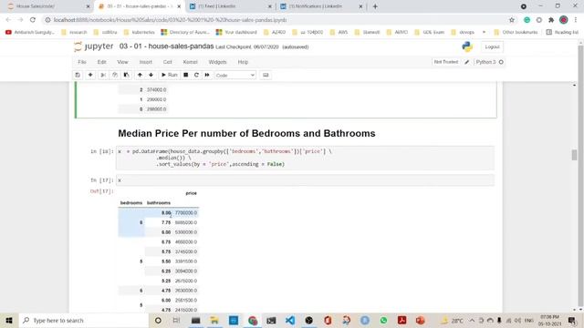This screenshot has height=328, width=584.
Task: Open Chrome from the taskbar
Action: [x=253, y=320]
